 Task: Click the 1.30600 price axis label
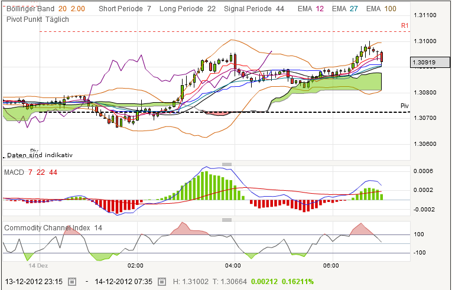point(425,144)
